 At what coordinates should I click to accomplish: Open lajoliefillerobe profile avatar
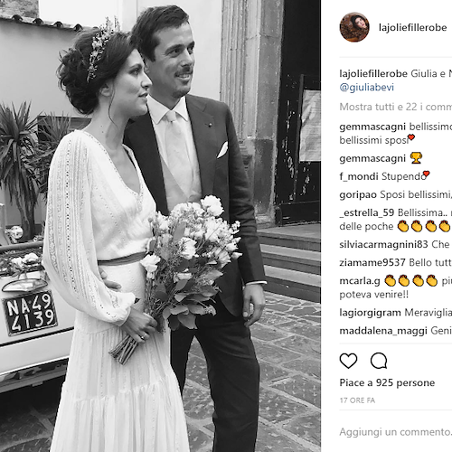pos(354,27)
